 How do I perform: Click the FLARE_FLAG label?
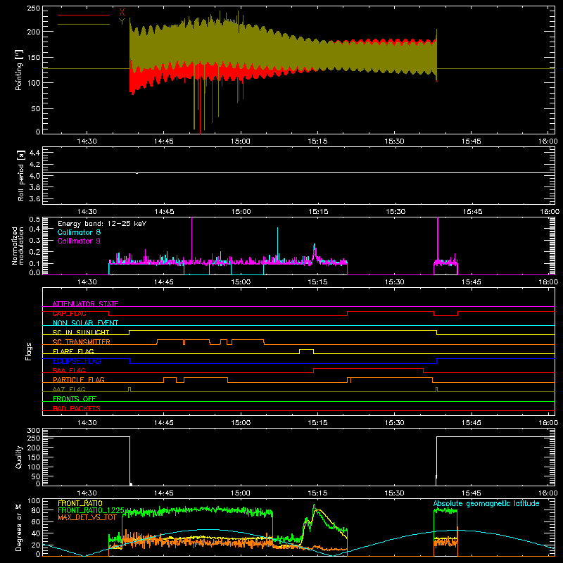point(73,351)
